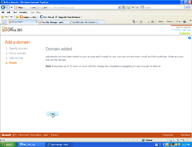Switch to the DynDNS.com My Account tab

[x=85, y=22]
